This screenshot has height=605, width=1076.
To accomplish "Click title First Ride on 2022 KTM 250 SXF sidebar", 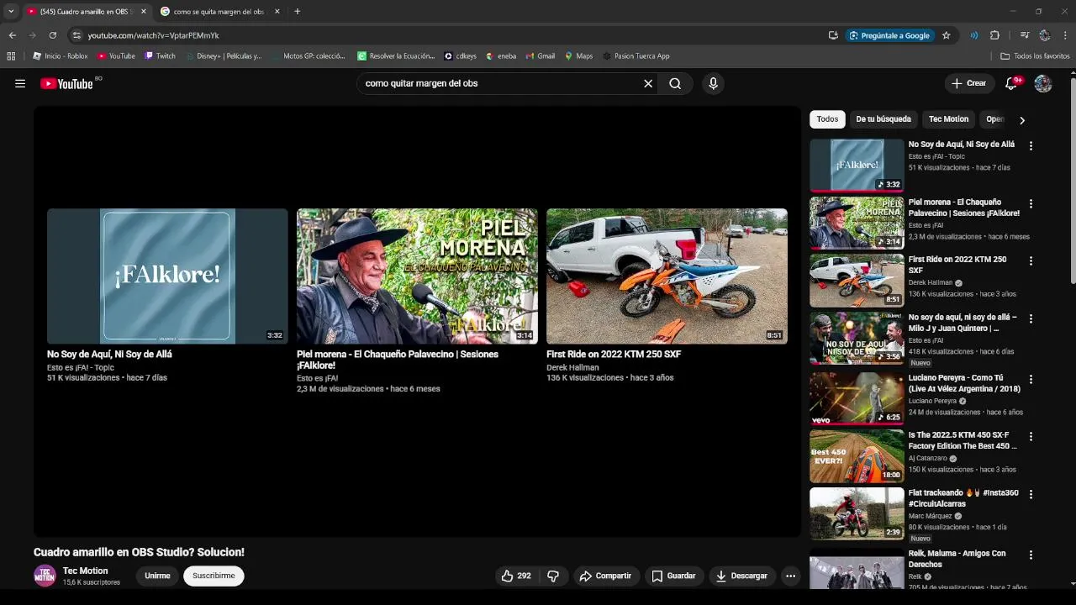I will (957, 265).
